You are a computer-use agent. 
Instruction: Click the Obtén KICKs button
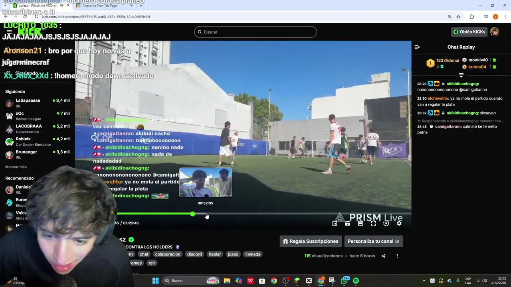point(469,32)
